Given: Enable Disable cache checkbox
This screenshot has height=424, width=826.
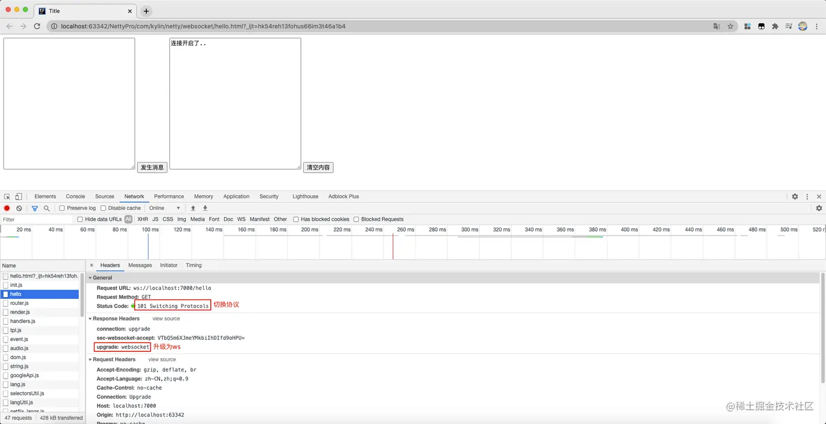Looking at the screenshot, I should point(103,208).
